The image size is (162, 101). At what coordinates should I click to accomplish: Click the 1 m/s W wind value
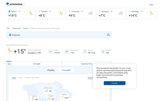[x=57, y=53]
